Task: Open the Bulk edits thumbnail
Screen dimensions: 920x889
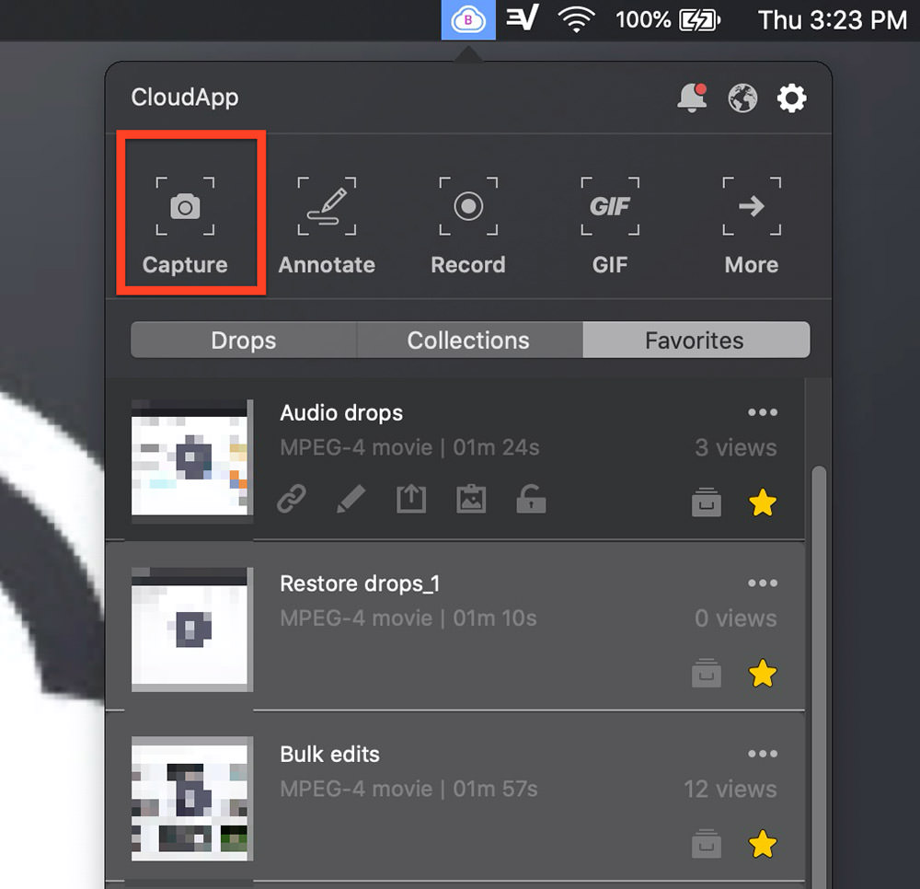Action: point(192,799)
